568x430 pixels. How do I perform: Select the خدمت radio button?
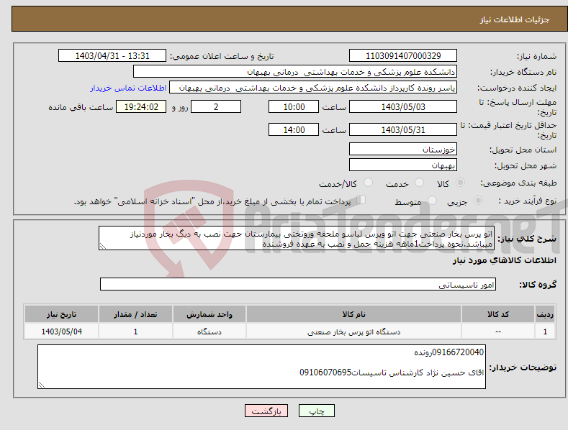coord(419,183)
